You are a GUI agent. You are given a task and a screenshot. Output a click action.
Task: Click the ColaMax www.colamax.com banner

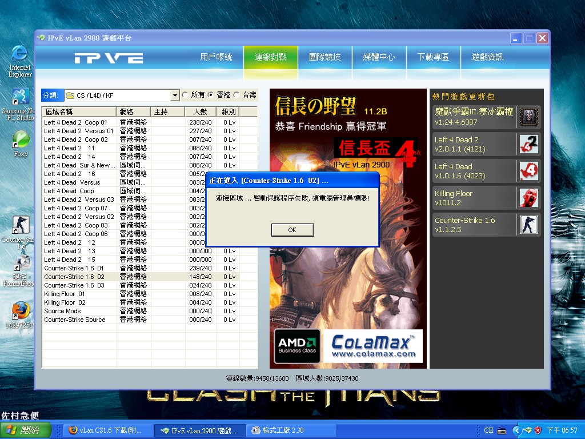[x=373, y=346]
